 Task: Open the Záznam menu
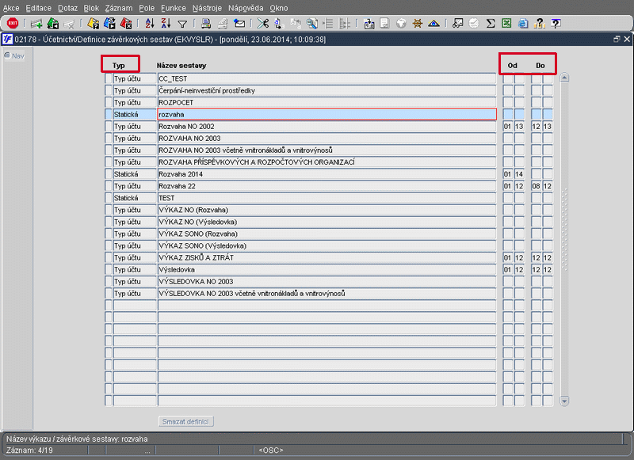[119, 8]
